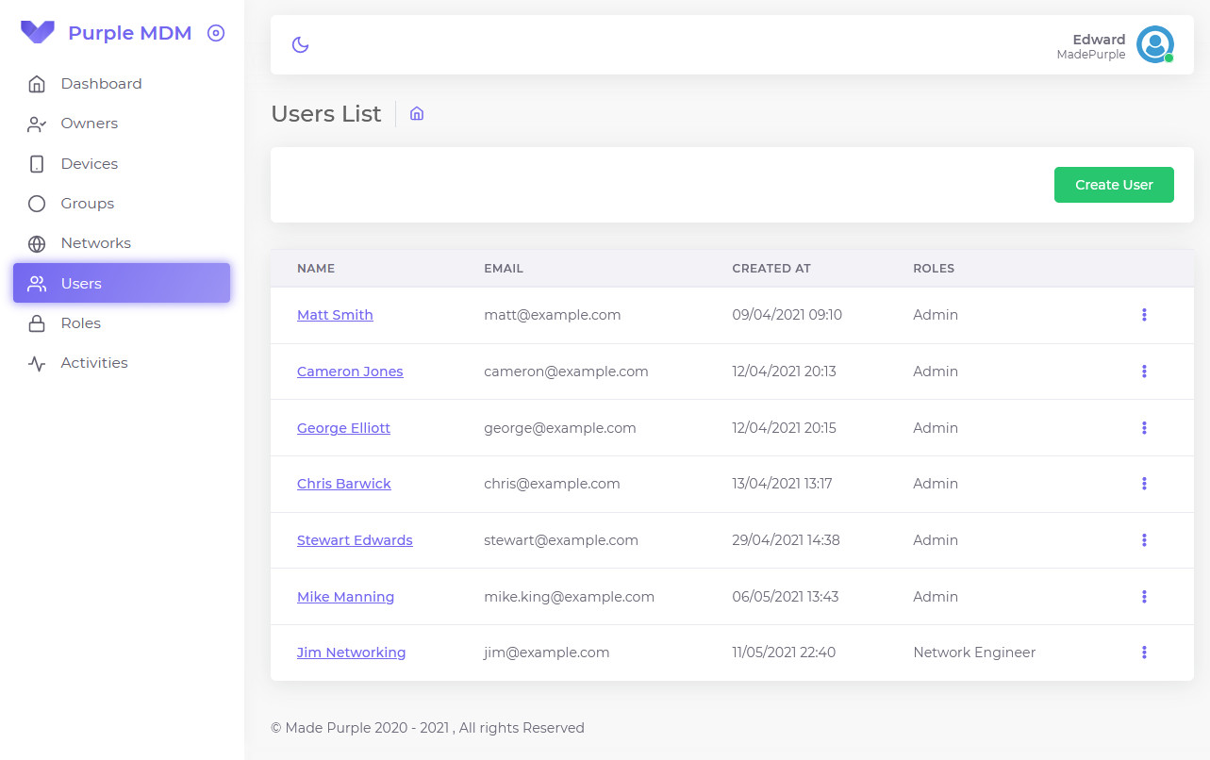Screen dimensions: 1210x760
Task: Click the Roles padlock icon
Action: click(37, 323)
